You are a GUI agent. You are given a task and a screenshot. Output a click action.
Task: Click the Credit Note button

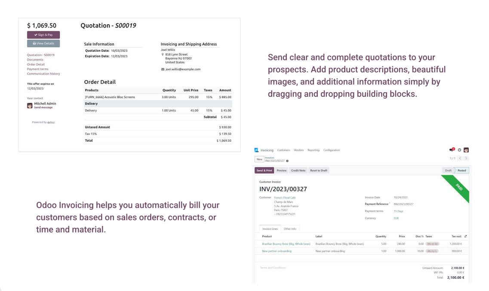(298, 170)
